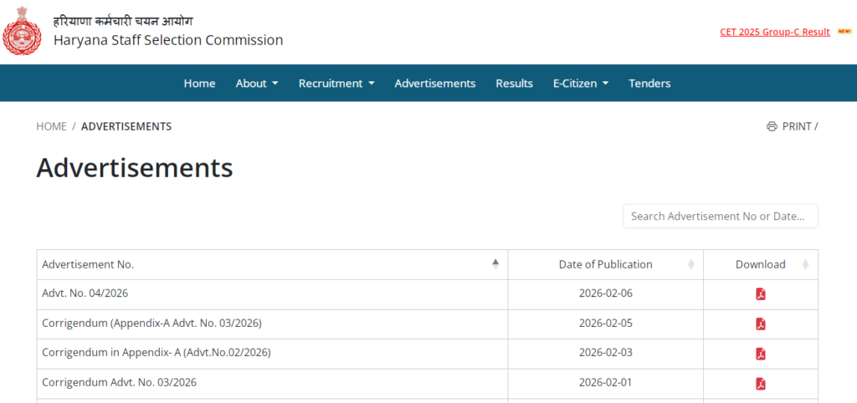Click the Haryana government emblem logo
The image size is (857, 403).
pyautogui.click(x=22, y=31)
